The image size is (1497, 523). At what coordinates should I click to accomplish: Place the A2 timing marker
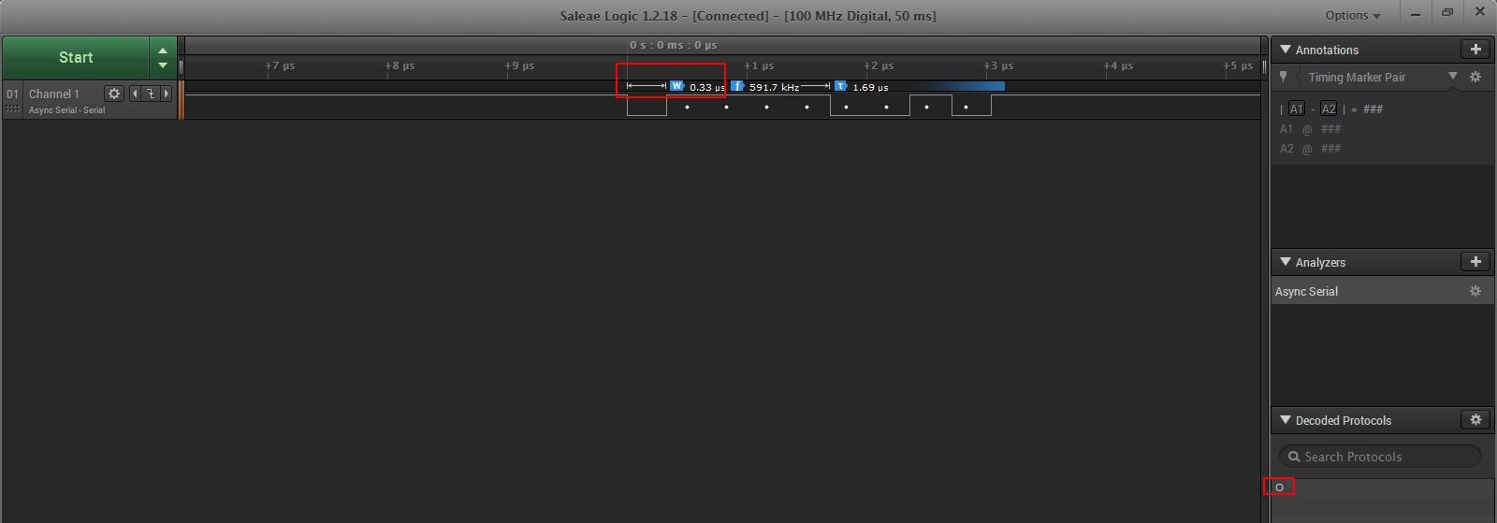[1329, 109]
